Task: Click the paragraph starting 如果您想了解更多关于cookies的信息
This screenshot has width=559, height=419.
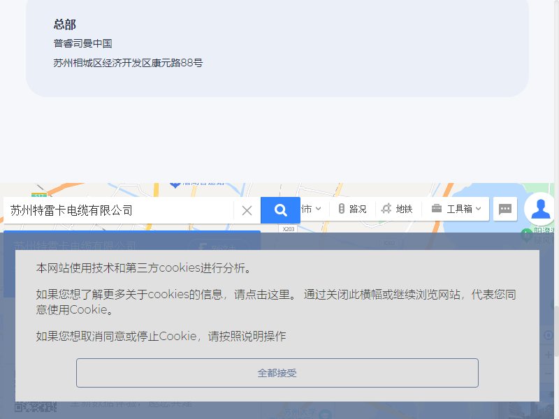Action: click(x=276, y=302)
